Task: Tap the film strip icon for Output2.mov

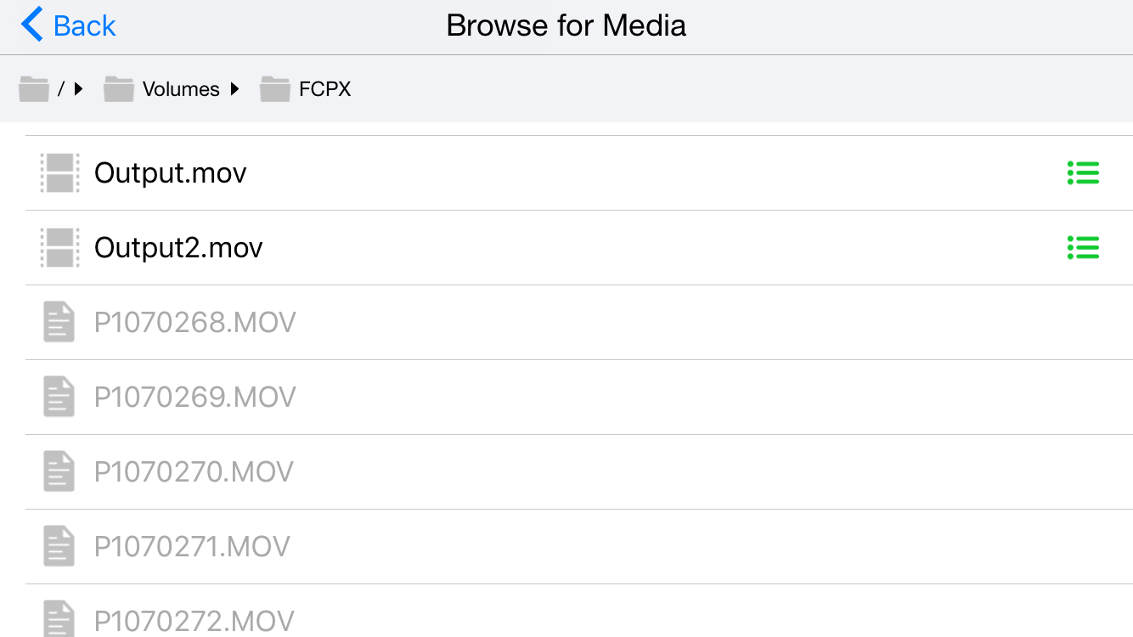Action: (x=59, y=248)
